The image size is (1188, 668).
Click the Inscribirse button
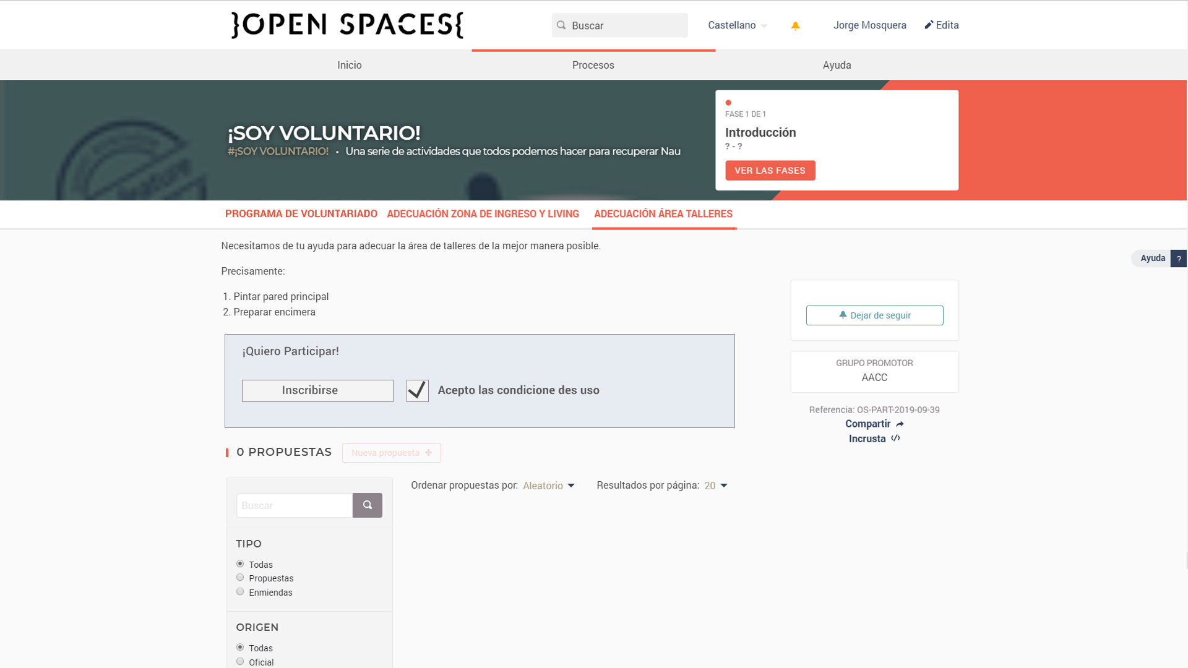click(x=317, y=390)
